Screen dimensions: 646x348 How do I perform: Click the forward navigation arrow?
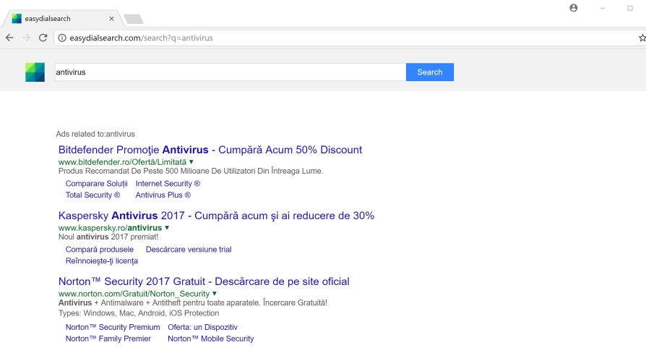click(26, 38)
